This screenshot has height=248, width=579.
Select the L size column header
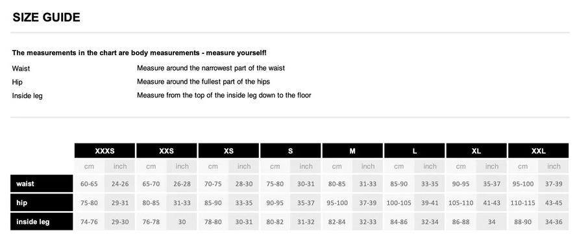[415, 151]
